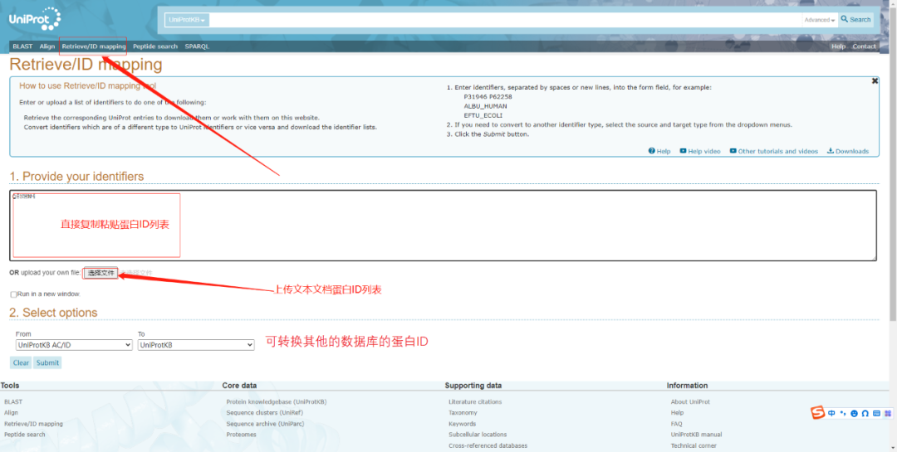Click the UniProt logo

35,19
